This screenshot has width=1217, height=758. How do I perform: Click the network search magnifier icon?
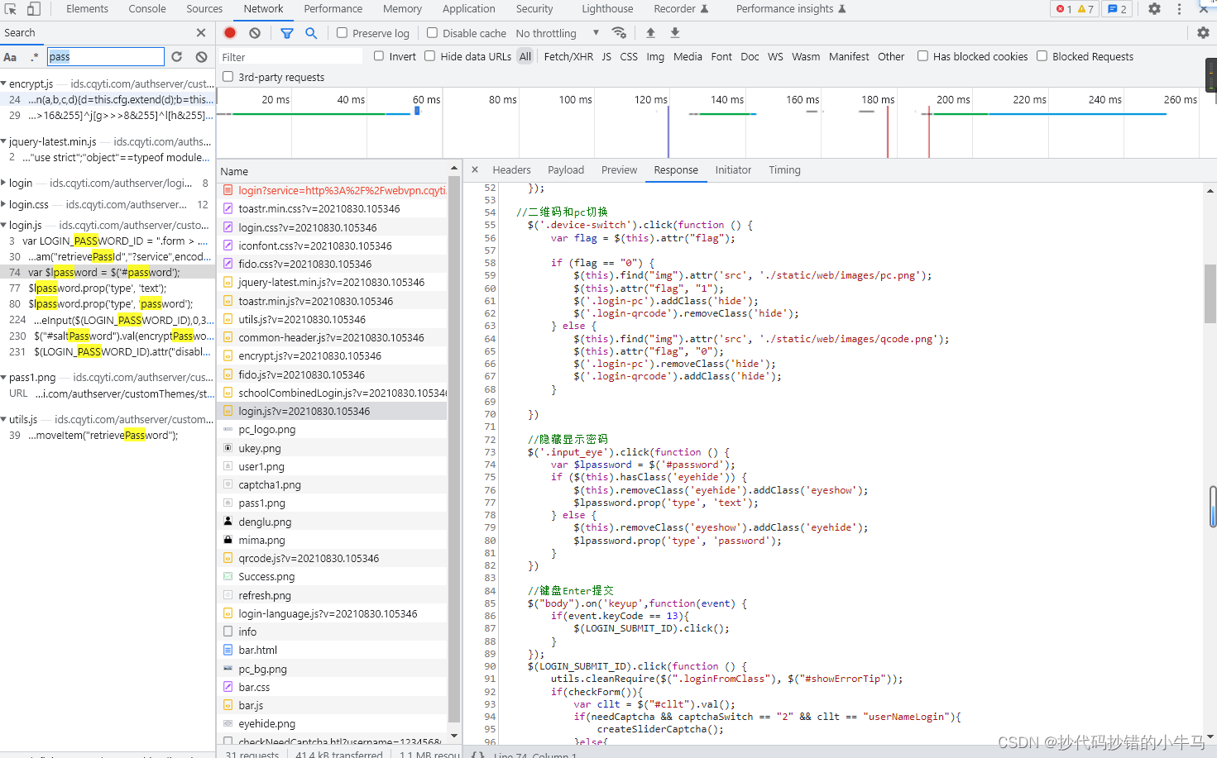pyautogui.click(x=311, y=33)
